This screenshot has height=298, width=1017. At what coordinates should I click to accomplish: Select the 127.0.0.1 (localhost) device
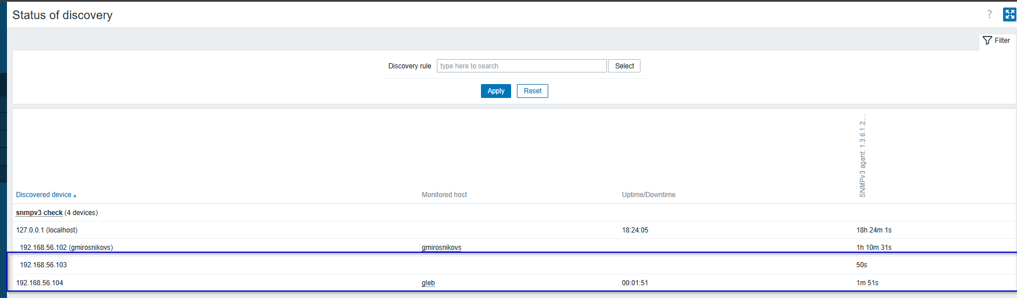point(46,230)
